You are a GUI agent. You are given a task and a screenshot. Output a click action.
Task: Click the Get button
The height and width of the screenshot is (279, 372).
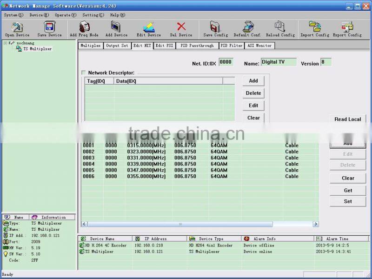(348, 191)
